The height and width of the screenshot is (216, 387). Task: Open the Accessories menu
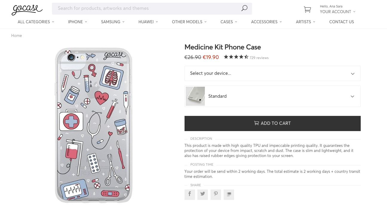point(266,22)
